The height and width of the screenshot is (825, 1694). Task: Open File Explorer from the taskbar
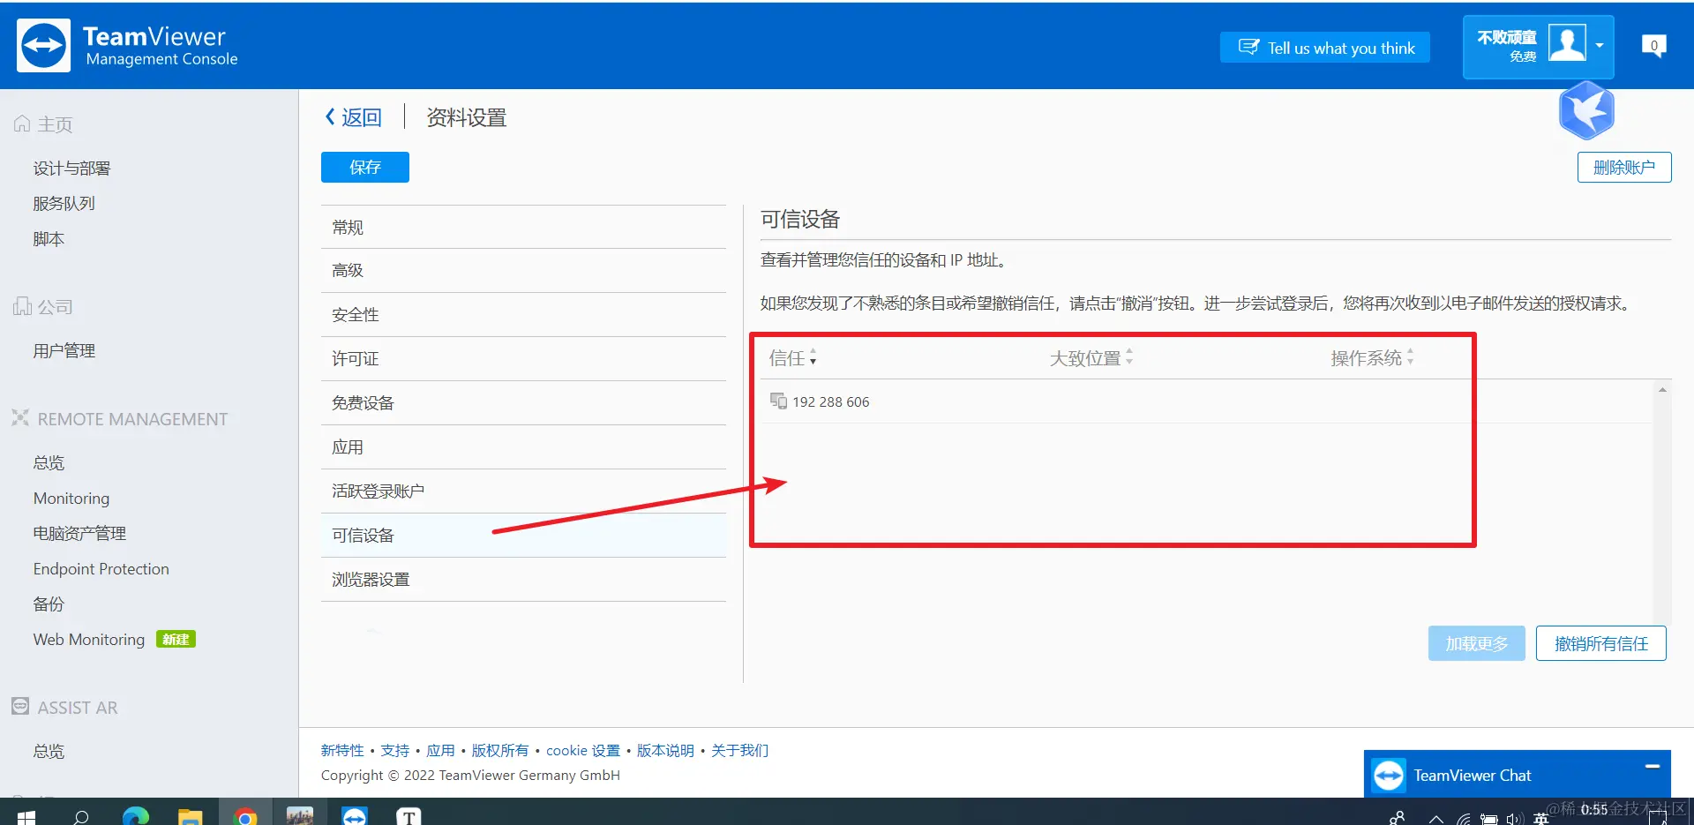pyautogui.click(x=191, y=818)
